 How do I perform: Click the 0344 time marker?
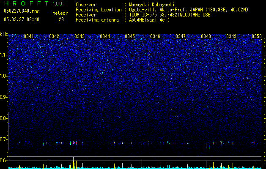click(x=105, y=36)
